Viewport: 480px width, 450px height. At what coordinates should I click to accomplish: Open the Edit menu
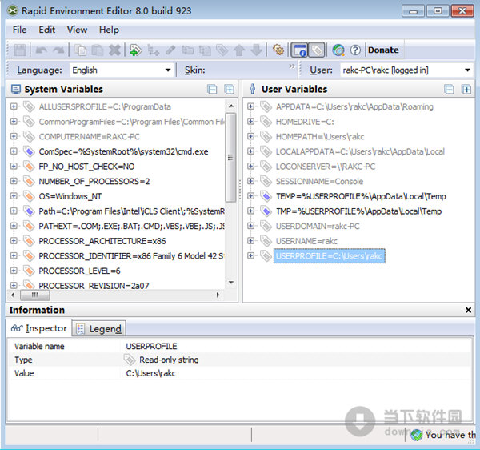pyautogui.click(x=47, y=30)
